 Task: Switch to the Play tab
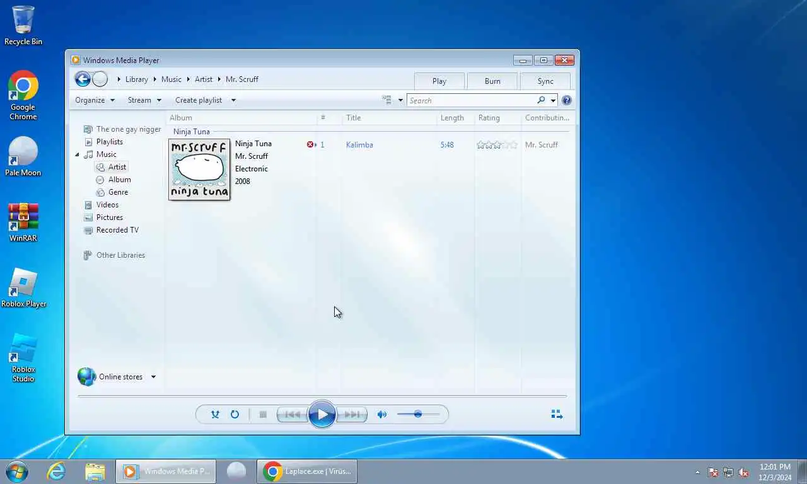click(439, 81)
